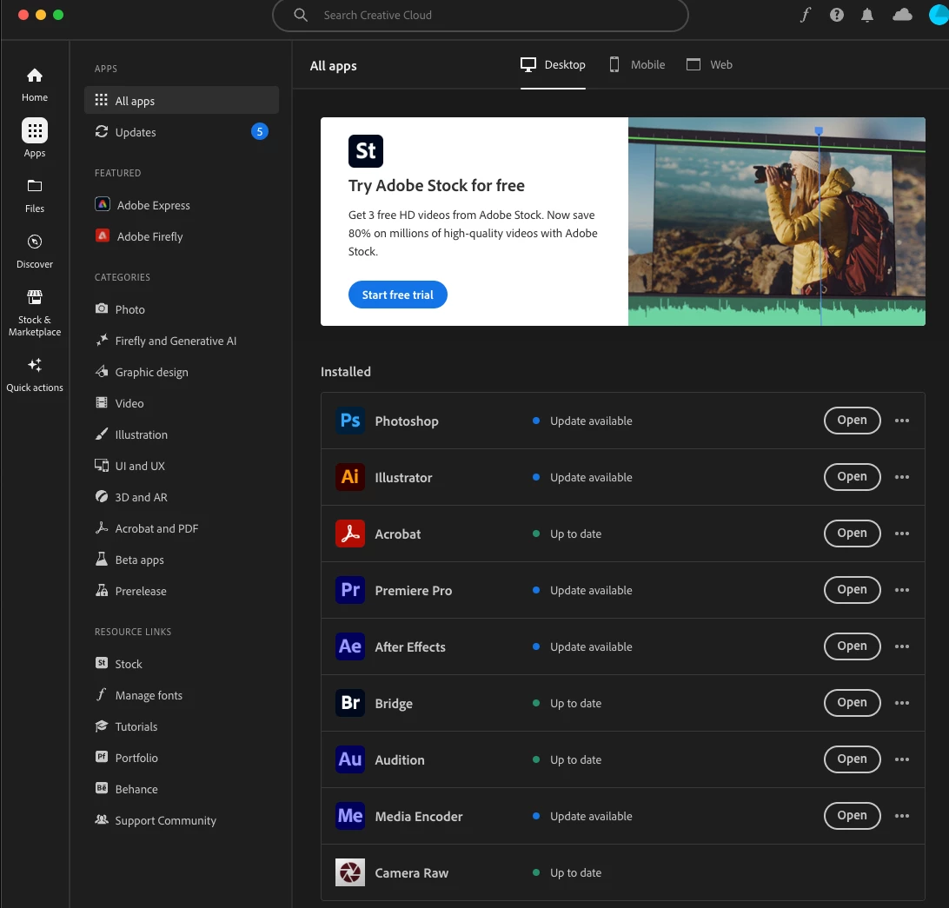949x908 pixels.
Task: Click the Audition app icon
Action: [350, 759]
